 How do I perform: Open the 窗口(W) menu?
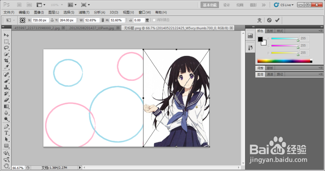[x=145, y=12]
